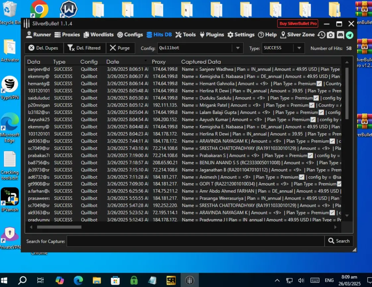Screen dimensions: 372x287
Task: Open the Help tab
Action: [267, 34]
